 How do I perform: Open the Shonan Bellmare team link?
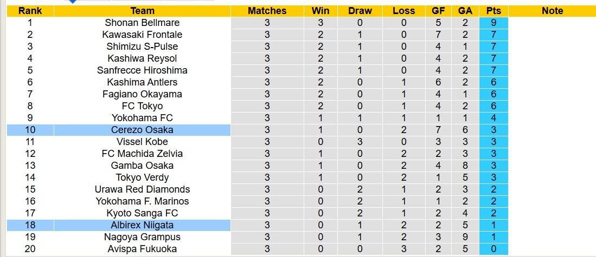(142, 23)
